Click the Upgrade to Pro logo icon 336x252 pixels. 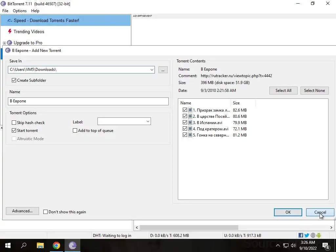[10, 43]
